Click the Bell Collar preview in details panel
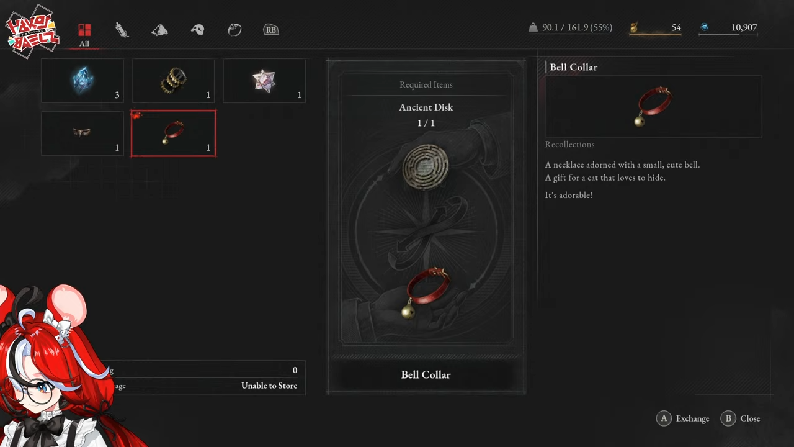 [653, 107]
